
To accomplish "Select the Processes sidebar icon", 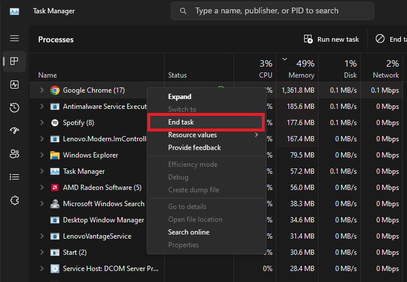I will [x=14, y=61].
